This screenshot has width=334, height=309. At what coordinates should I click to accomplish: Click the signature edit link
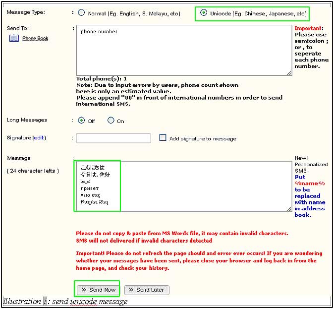39,138
